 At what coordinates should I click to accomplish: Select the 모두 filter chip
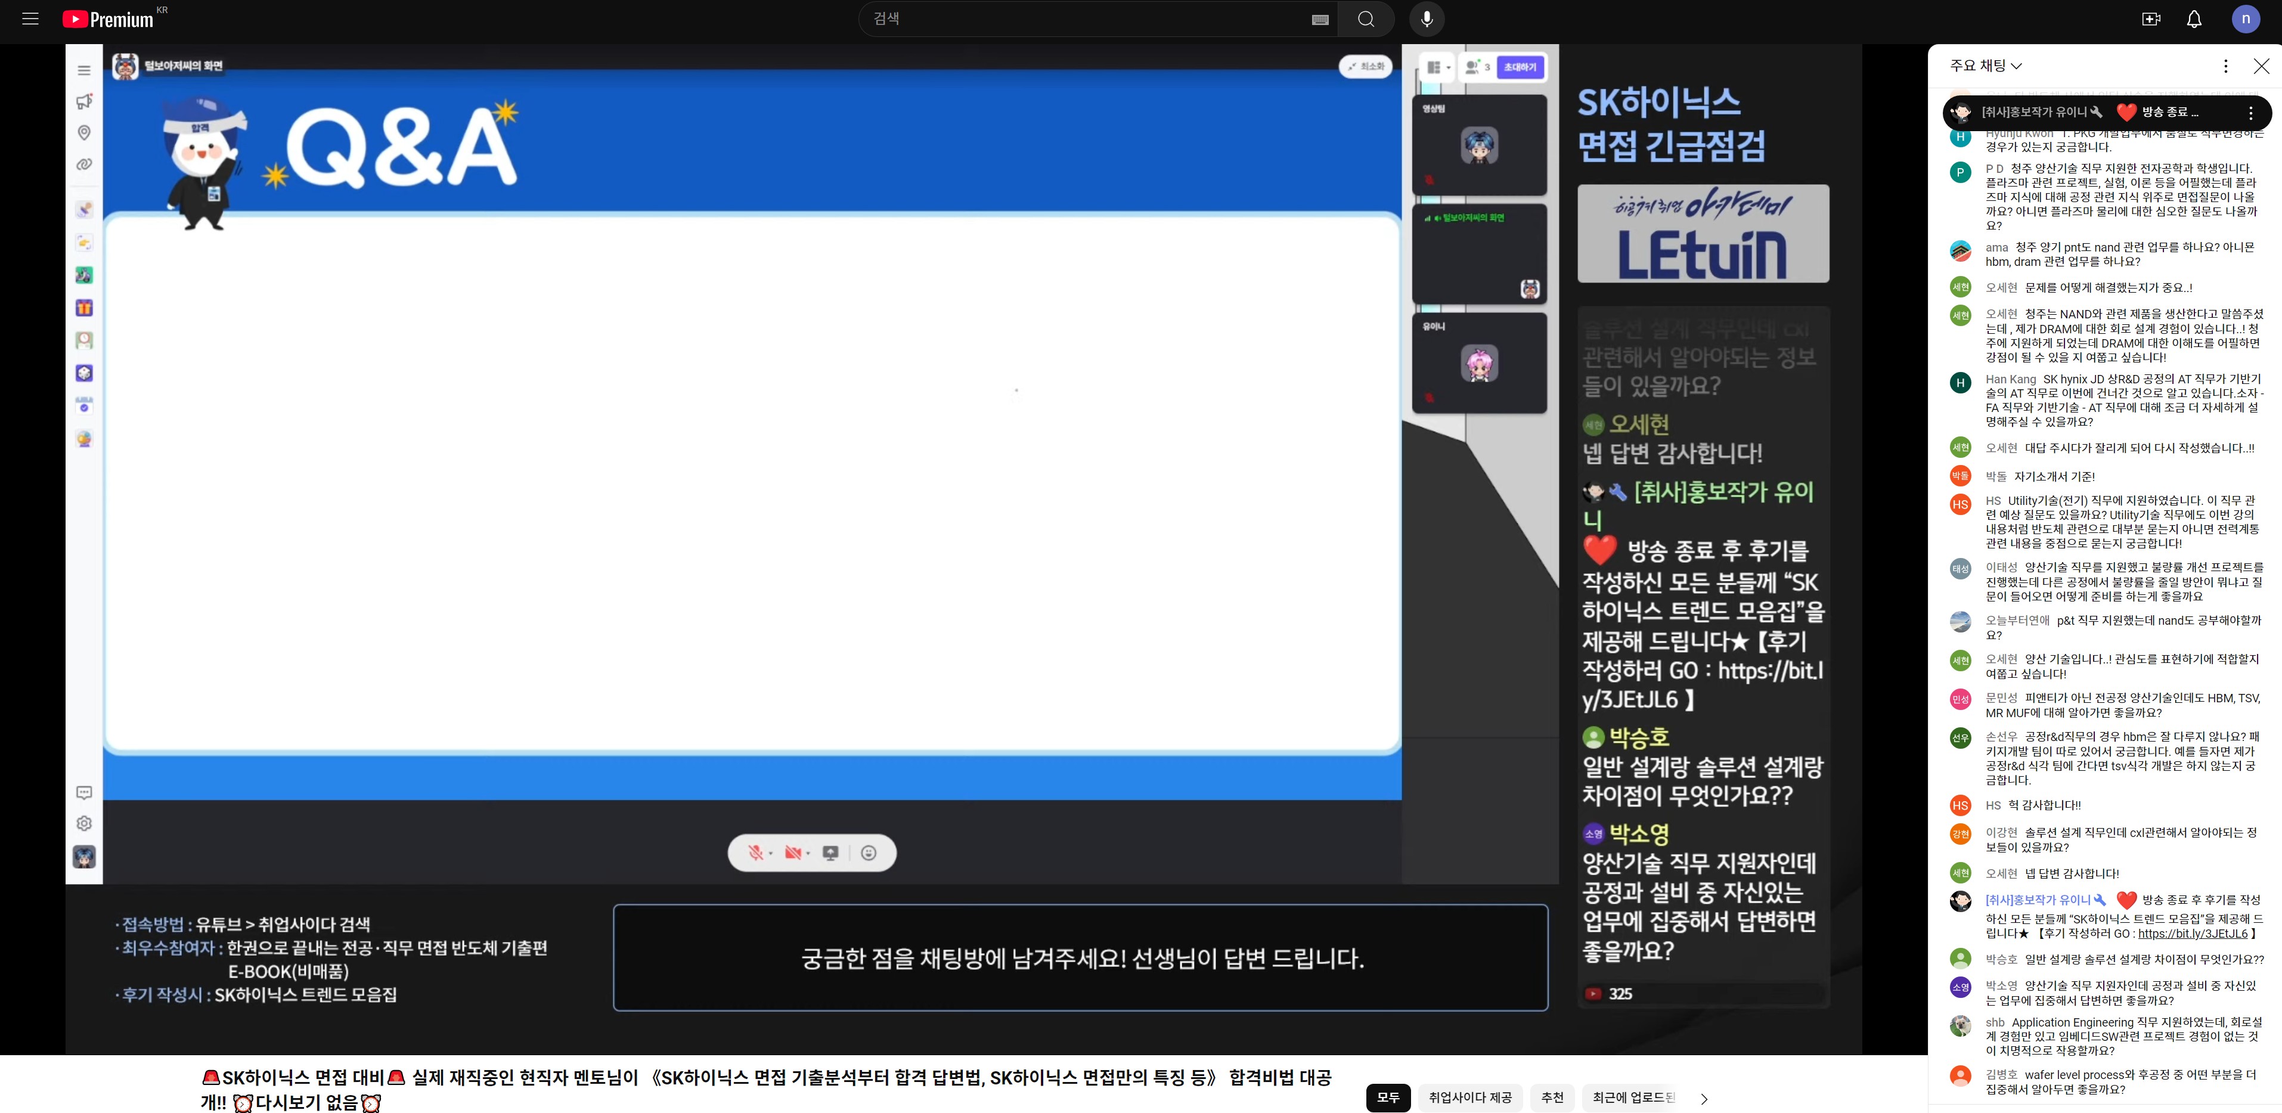point(1387,1098)
